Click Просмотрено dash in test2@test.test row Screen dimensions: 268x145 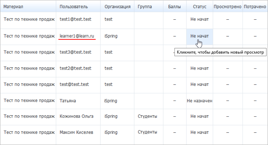click(227, 68)
